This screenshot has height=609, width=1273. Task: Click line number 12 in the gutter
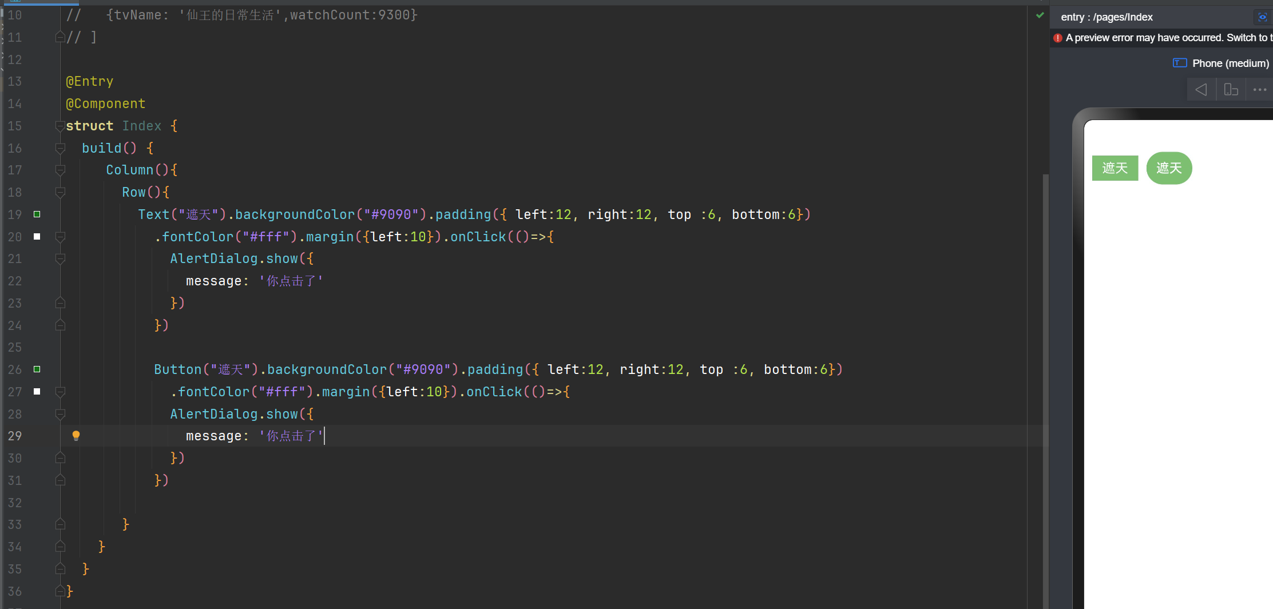click(x=15, y=59)
